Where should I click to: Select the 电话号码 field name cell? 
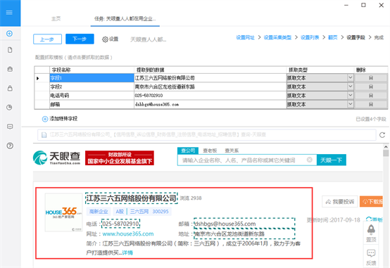[x=92, y=96]
